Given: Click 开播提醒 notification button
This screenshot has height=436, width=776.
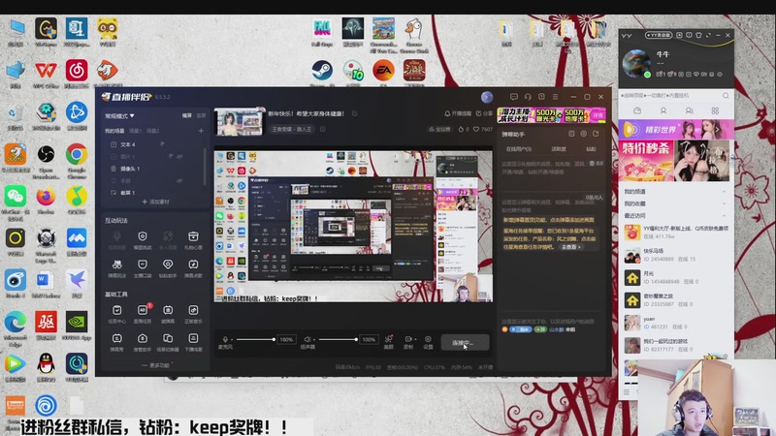Looking at the screenshot, I should (457, 113).
